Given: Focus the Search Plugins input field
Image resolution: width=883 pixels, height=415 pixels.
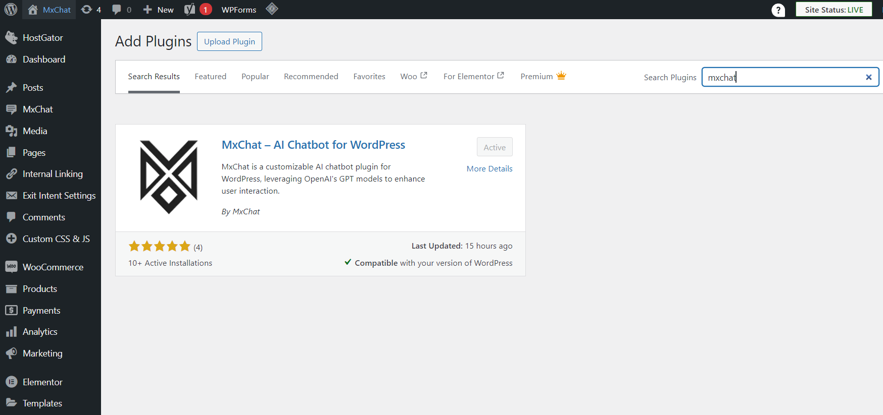Looking at the screenshot, I should coord(790,77).
